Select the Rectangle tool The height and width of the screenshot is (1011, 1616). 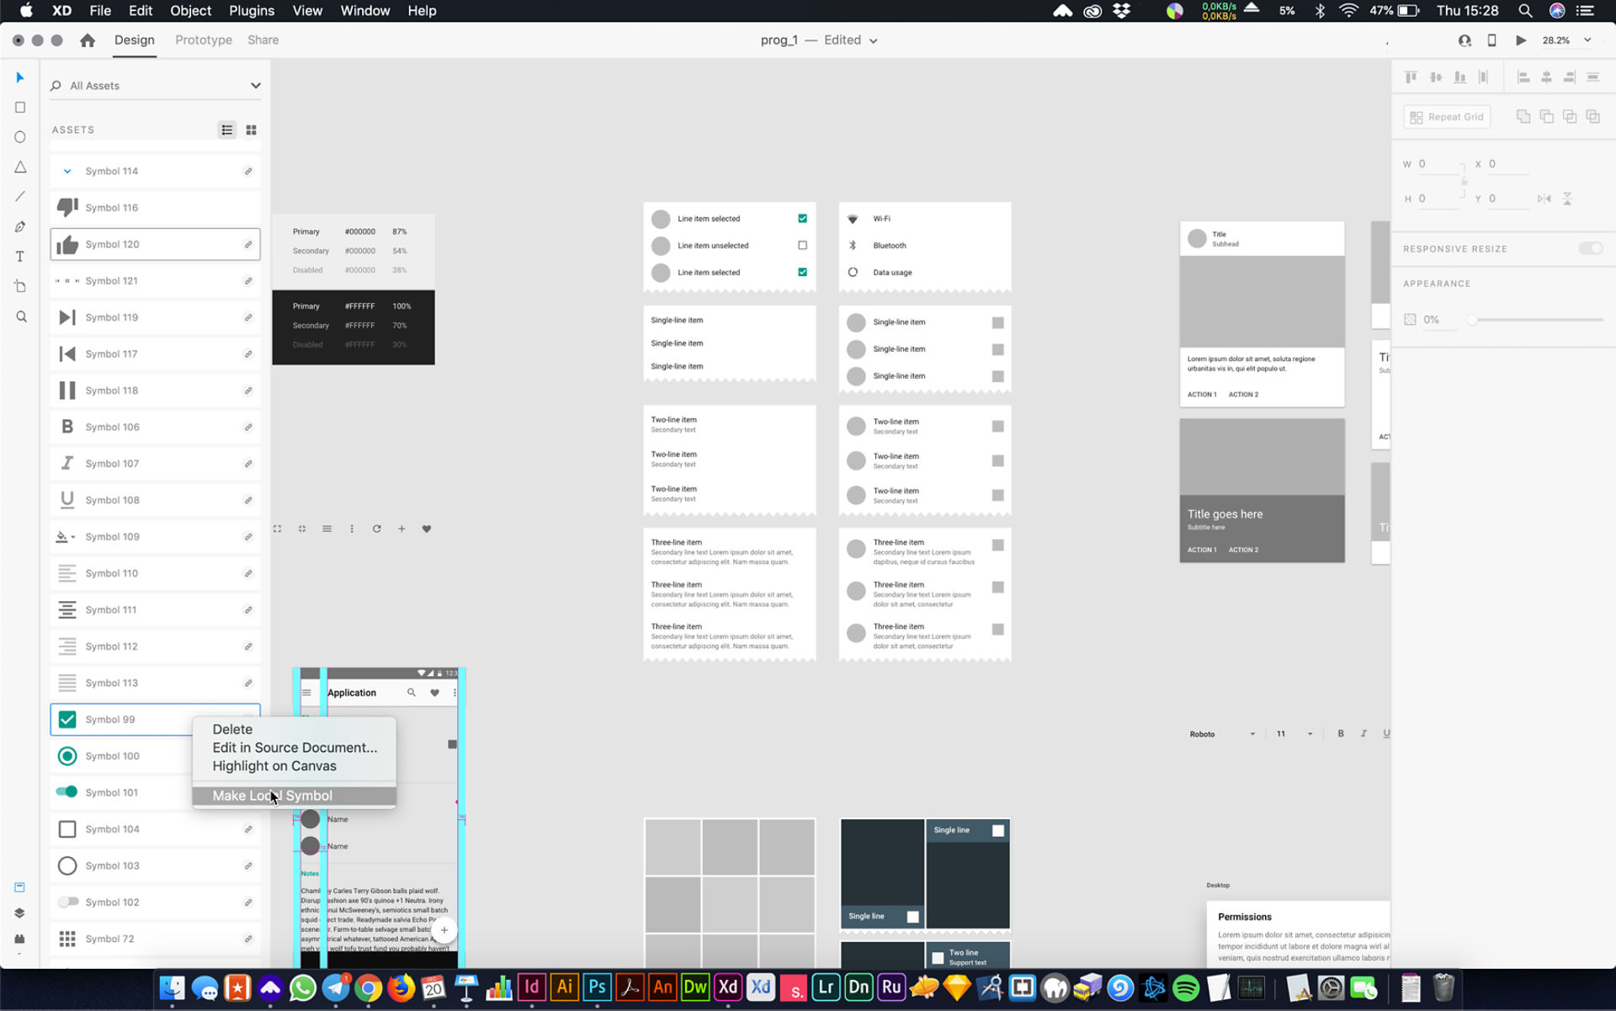coord(19,107)
